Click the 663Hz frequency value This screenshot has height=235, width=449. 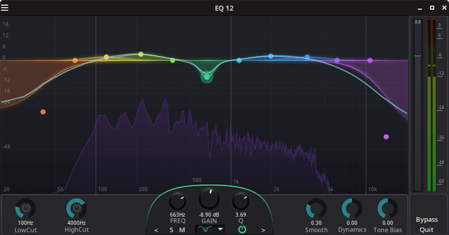177,215
